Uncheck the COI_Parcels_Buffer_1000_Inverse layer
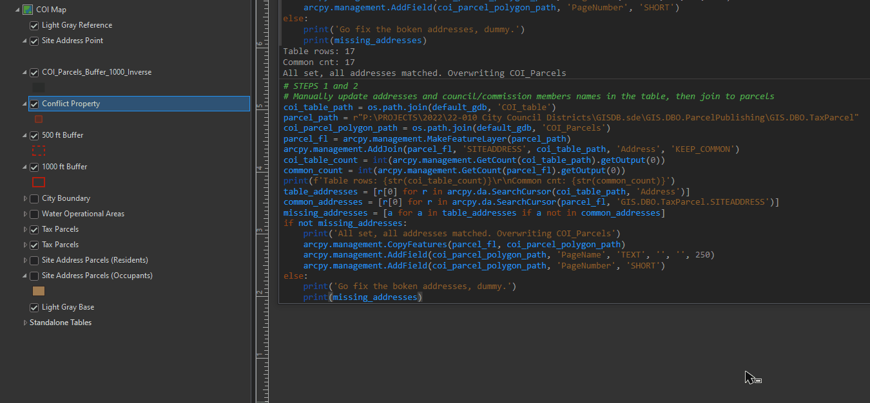 click(34, 73)
